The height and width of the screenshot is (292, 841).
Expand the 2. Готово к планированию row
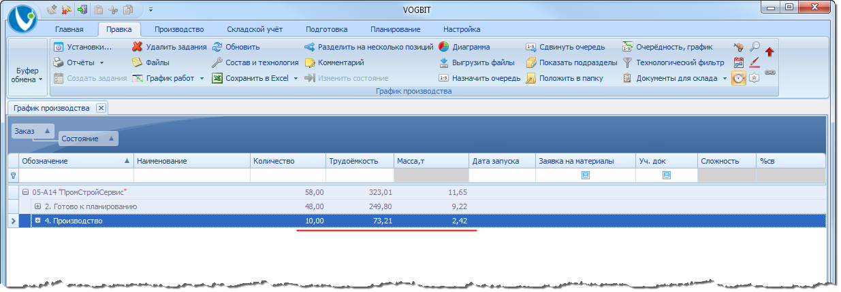pos(37,206)
